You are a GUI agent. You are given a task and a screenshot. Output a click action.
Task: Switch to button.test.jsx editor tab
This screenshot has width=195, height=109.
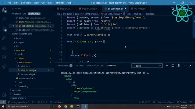(x=89, y=9)
